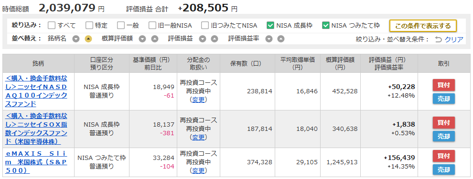The width and height of the screenshot is (473, 179).
Task: Uncheck the NISA 成長枠 checkbox
Action: pyautogui.click(x=270, y=26)
